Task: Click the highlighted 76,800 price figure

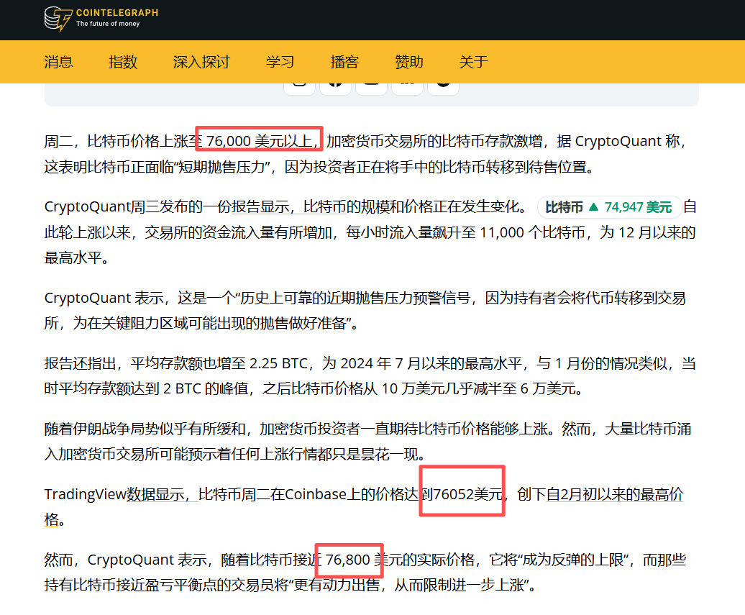Action: coord(348,560)
